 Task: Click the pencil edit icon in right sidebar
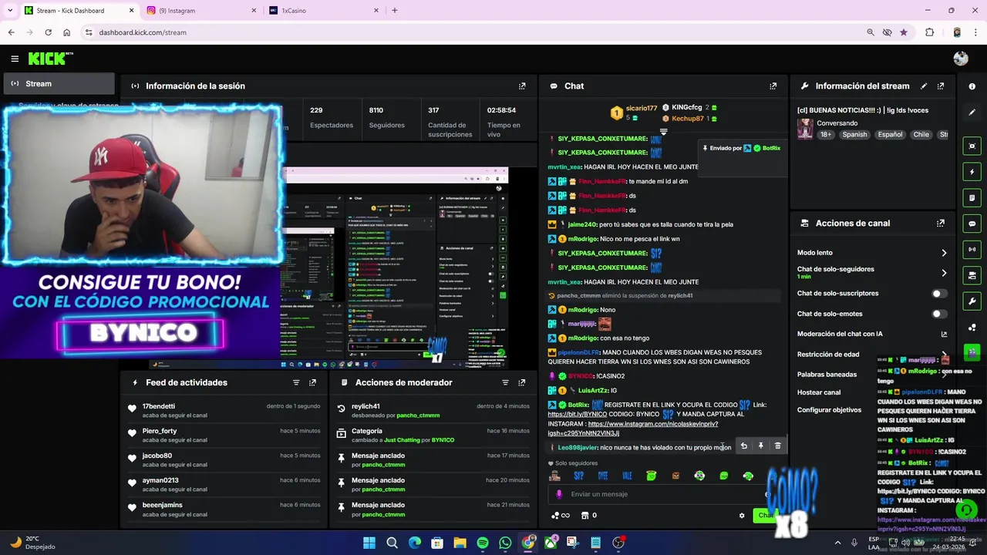point(972,113)
